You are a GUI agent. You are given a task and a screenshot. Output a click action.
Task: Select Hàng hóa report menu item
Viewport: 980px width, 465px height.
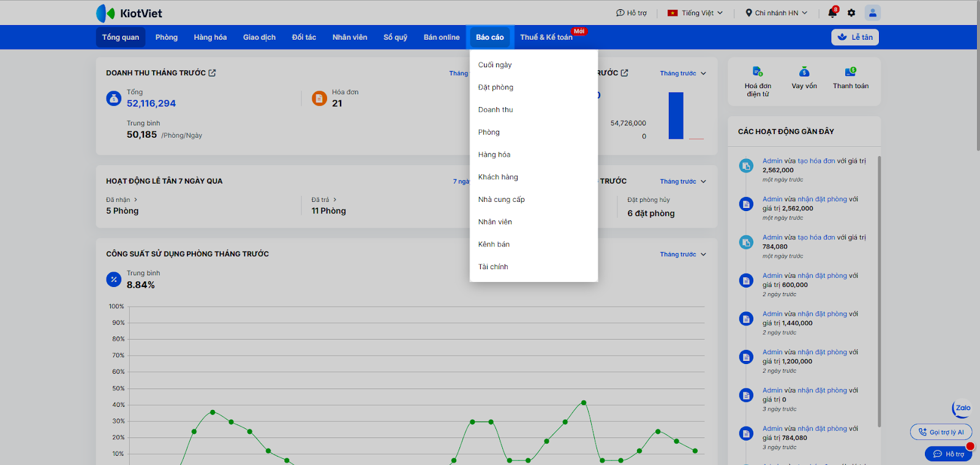pyautogui.click(x=533, y=155)
